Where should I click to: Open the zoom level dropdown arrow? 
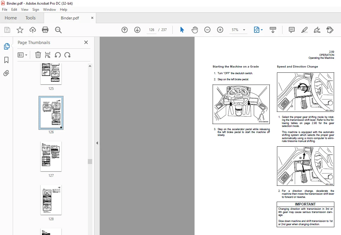click(x=244, y=30)
